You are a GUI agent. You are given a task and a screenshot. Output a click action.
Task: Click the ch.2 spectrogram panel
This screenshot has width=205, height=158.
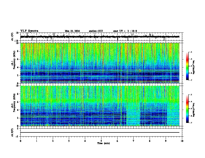pos(100,106)
